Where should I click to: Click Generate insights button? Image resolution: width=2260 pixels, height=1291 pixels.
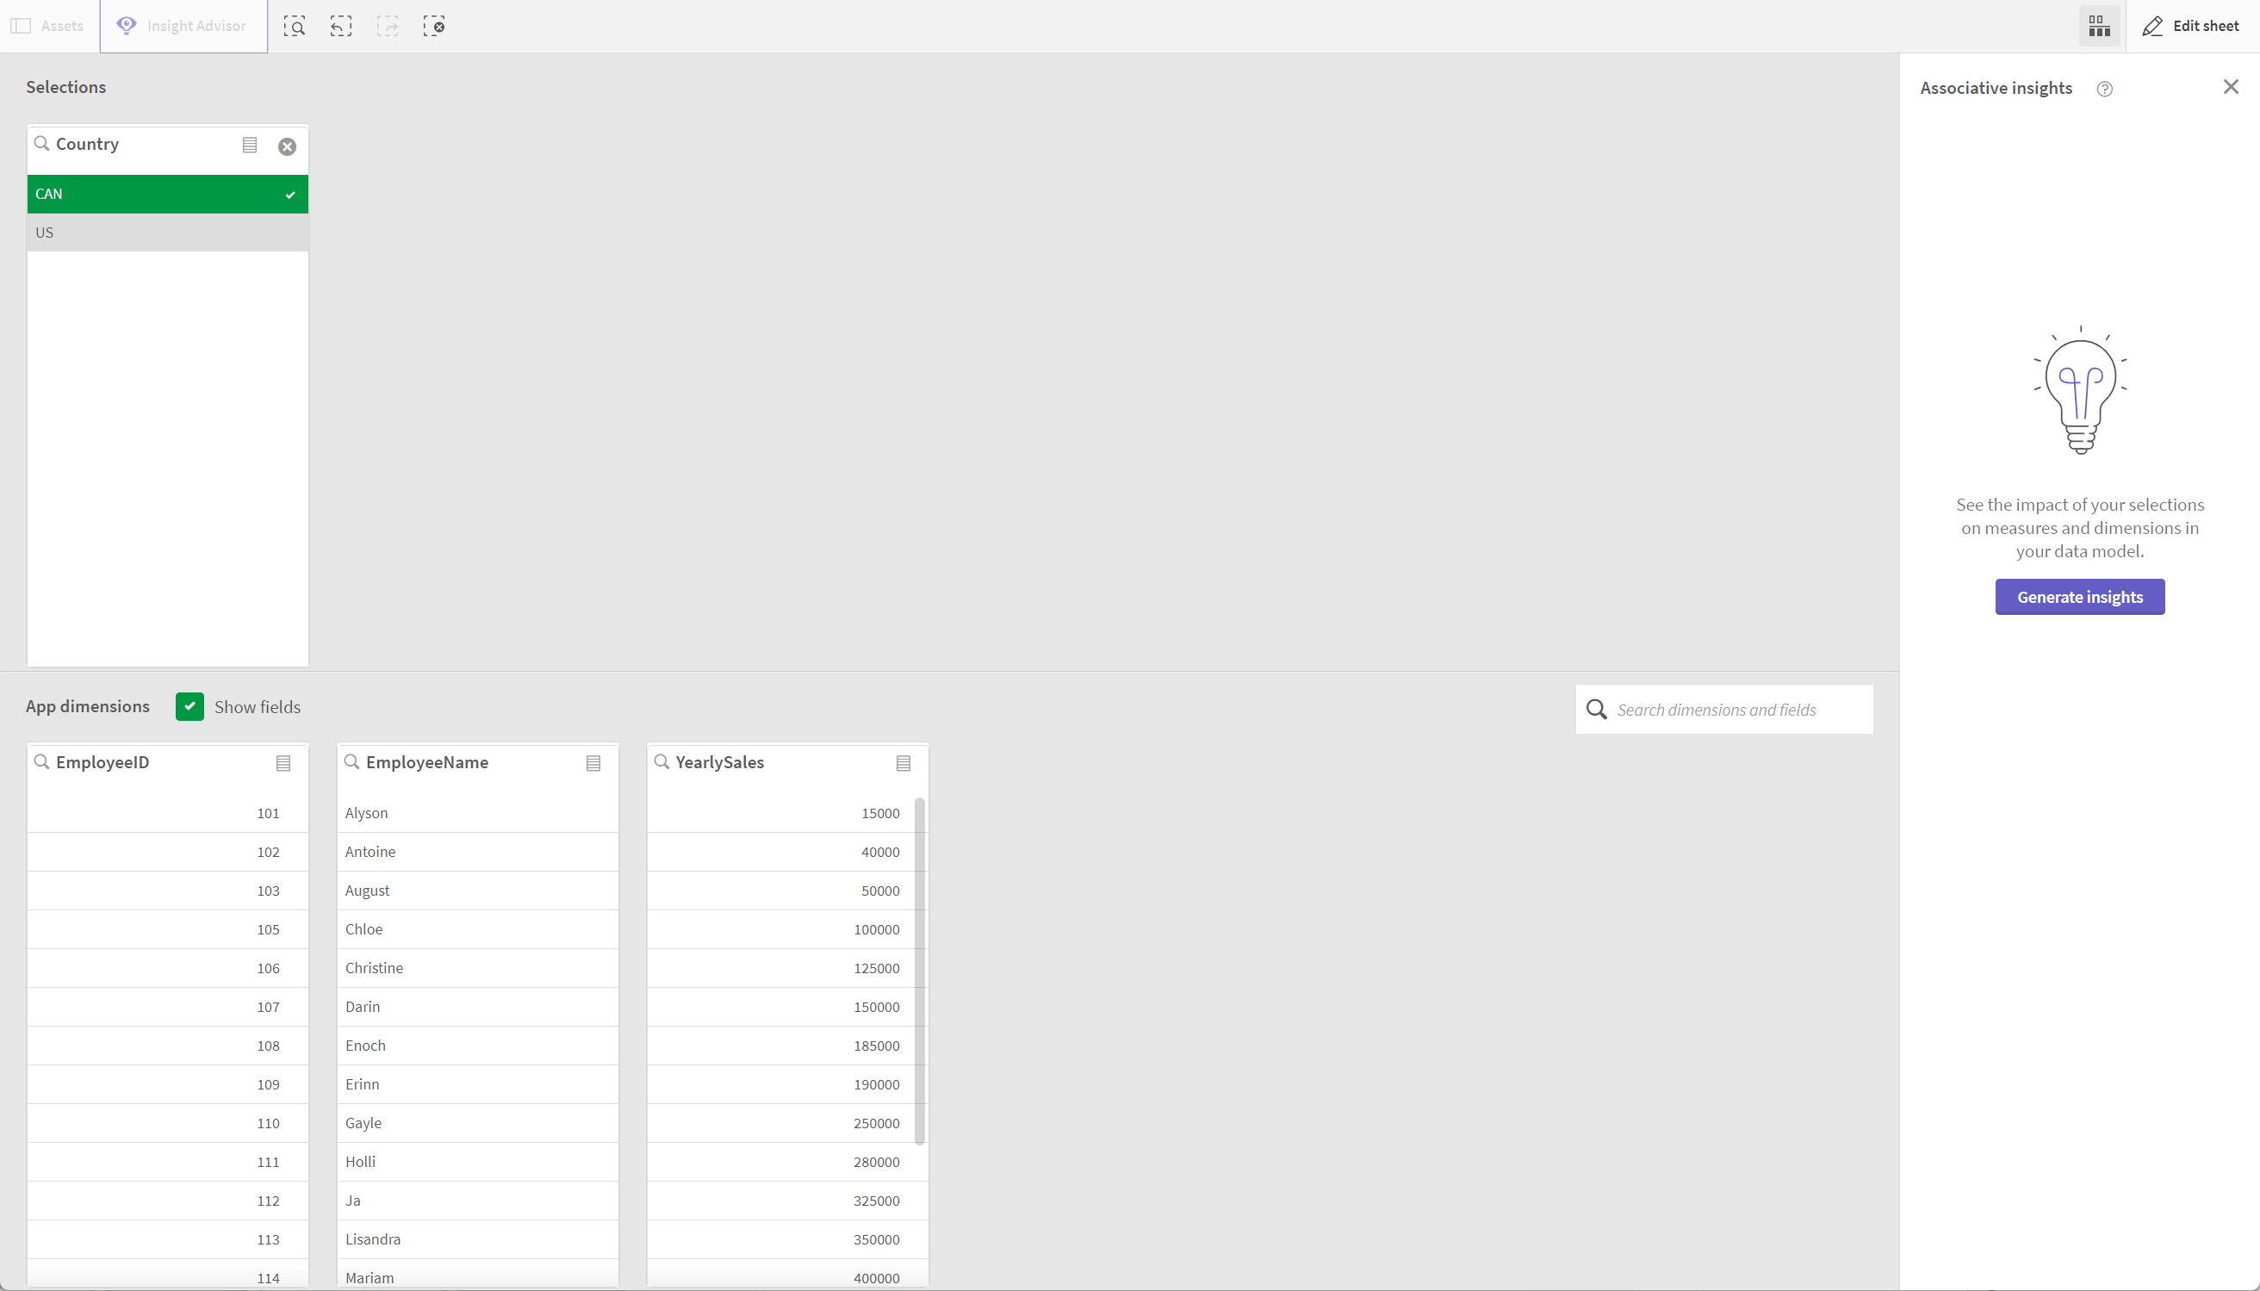(x=2080, y=596)
